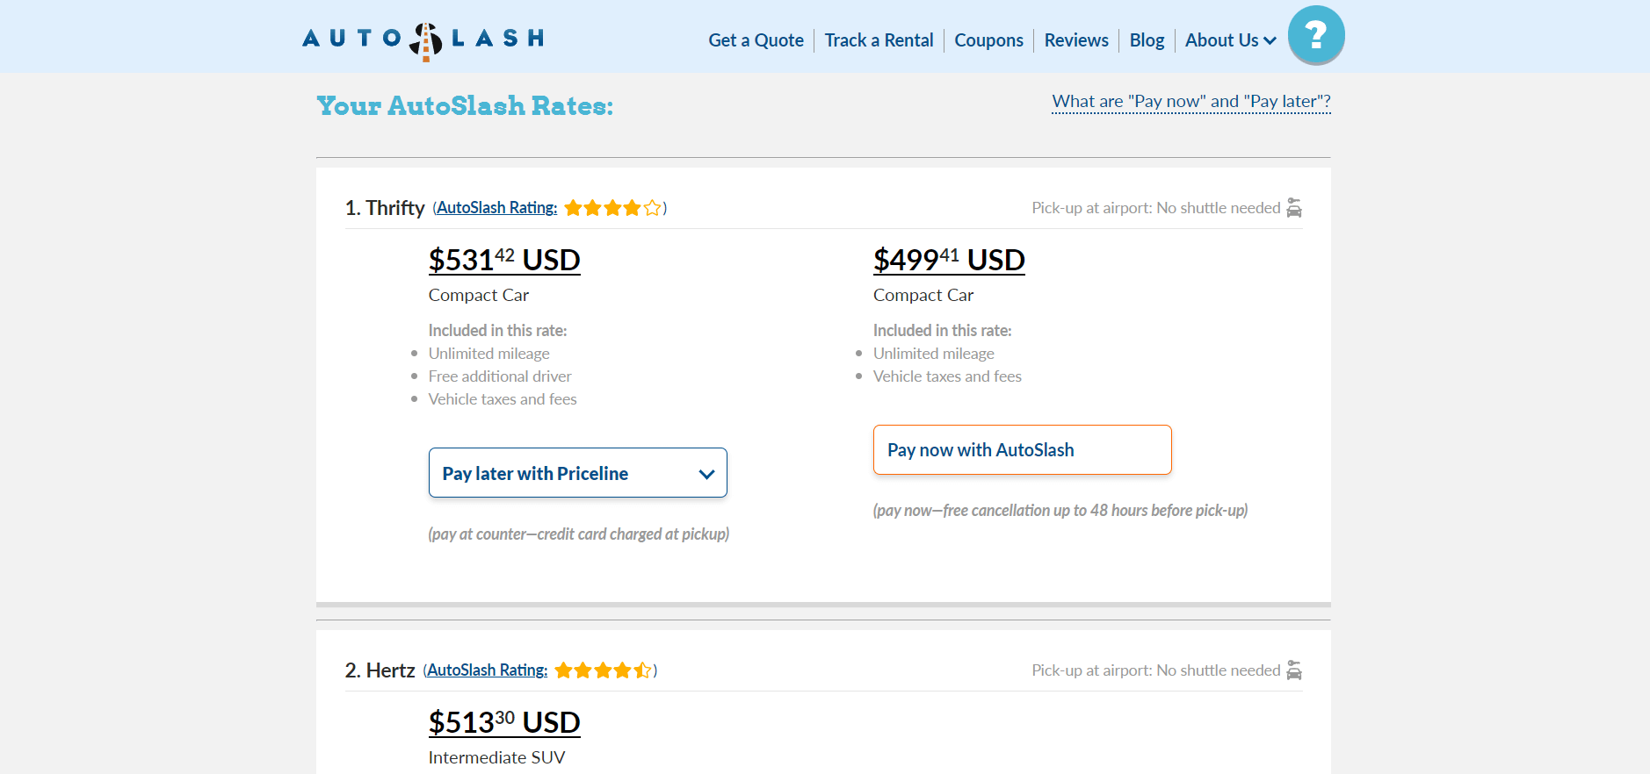
Task: Click Pay now with AutoSlash button
Action: tap(1022, 450)
